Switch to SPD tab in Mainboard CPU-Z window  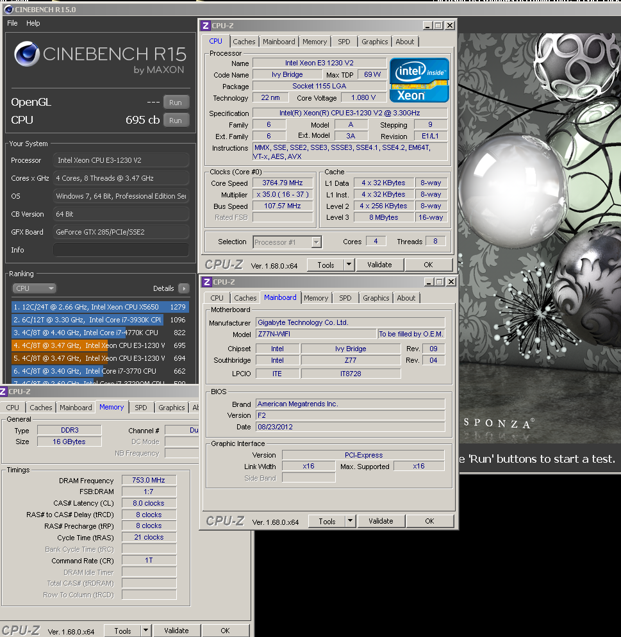pyautogui.click(x=345, y=298)
